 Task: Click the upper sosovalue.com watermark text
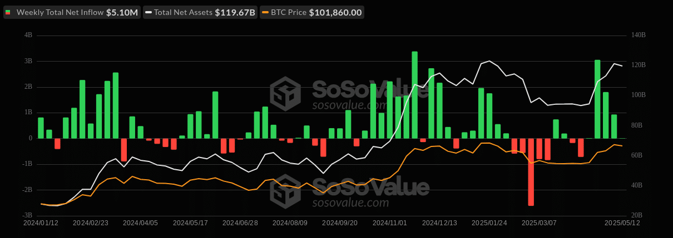(x=349, y=105)
